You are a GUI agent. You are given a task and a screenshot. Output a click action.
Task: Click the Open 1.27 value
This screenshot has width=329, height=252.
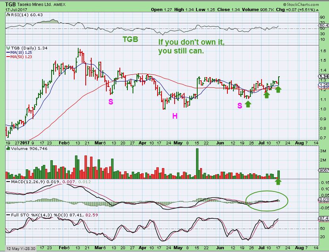click(162, 9)
